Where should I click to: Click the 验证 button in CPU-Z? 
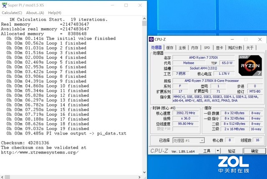click(232, 151)
